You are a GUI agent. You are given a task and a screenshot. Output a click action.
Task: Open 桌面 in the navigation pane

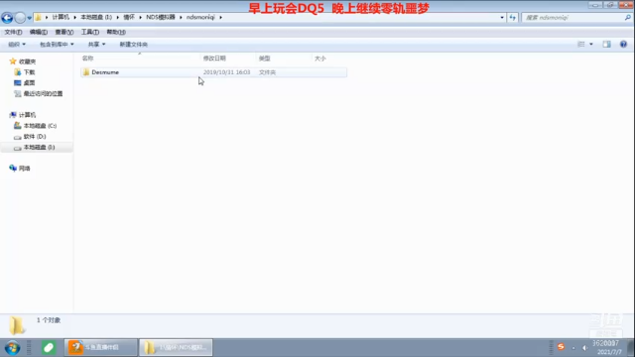29,82
